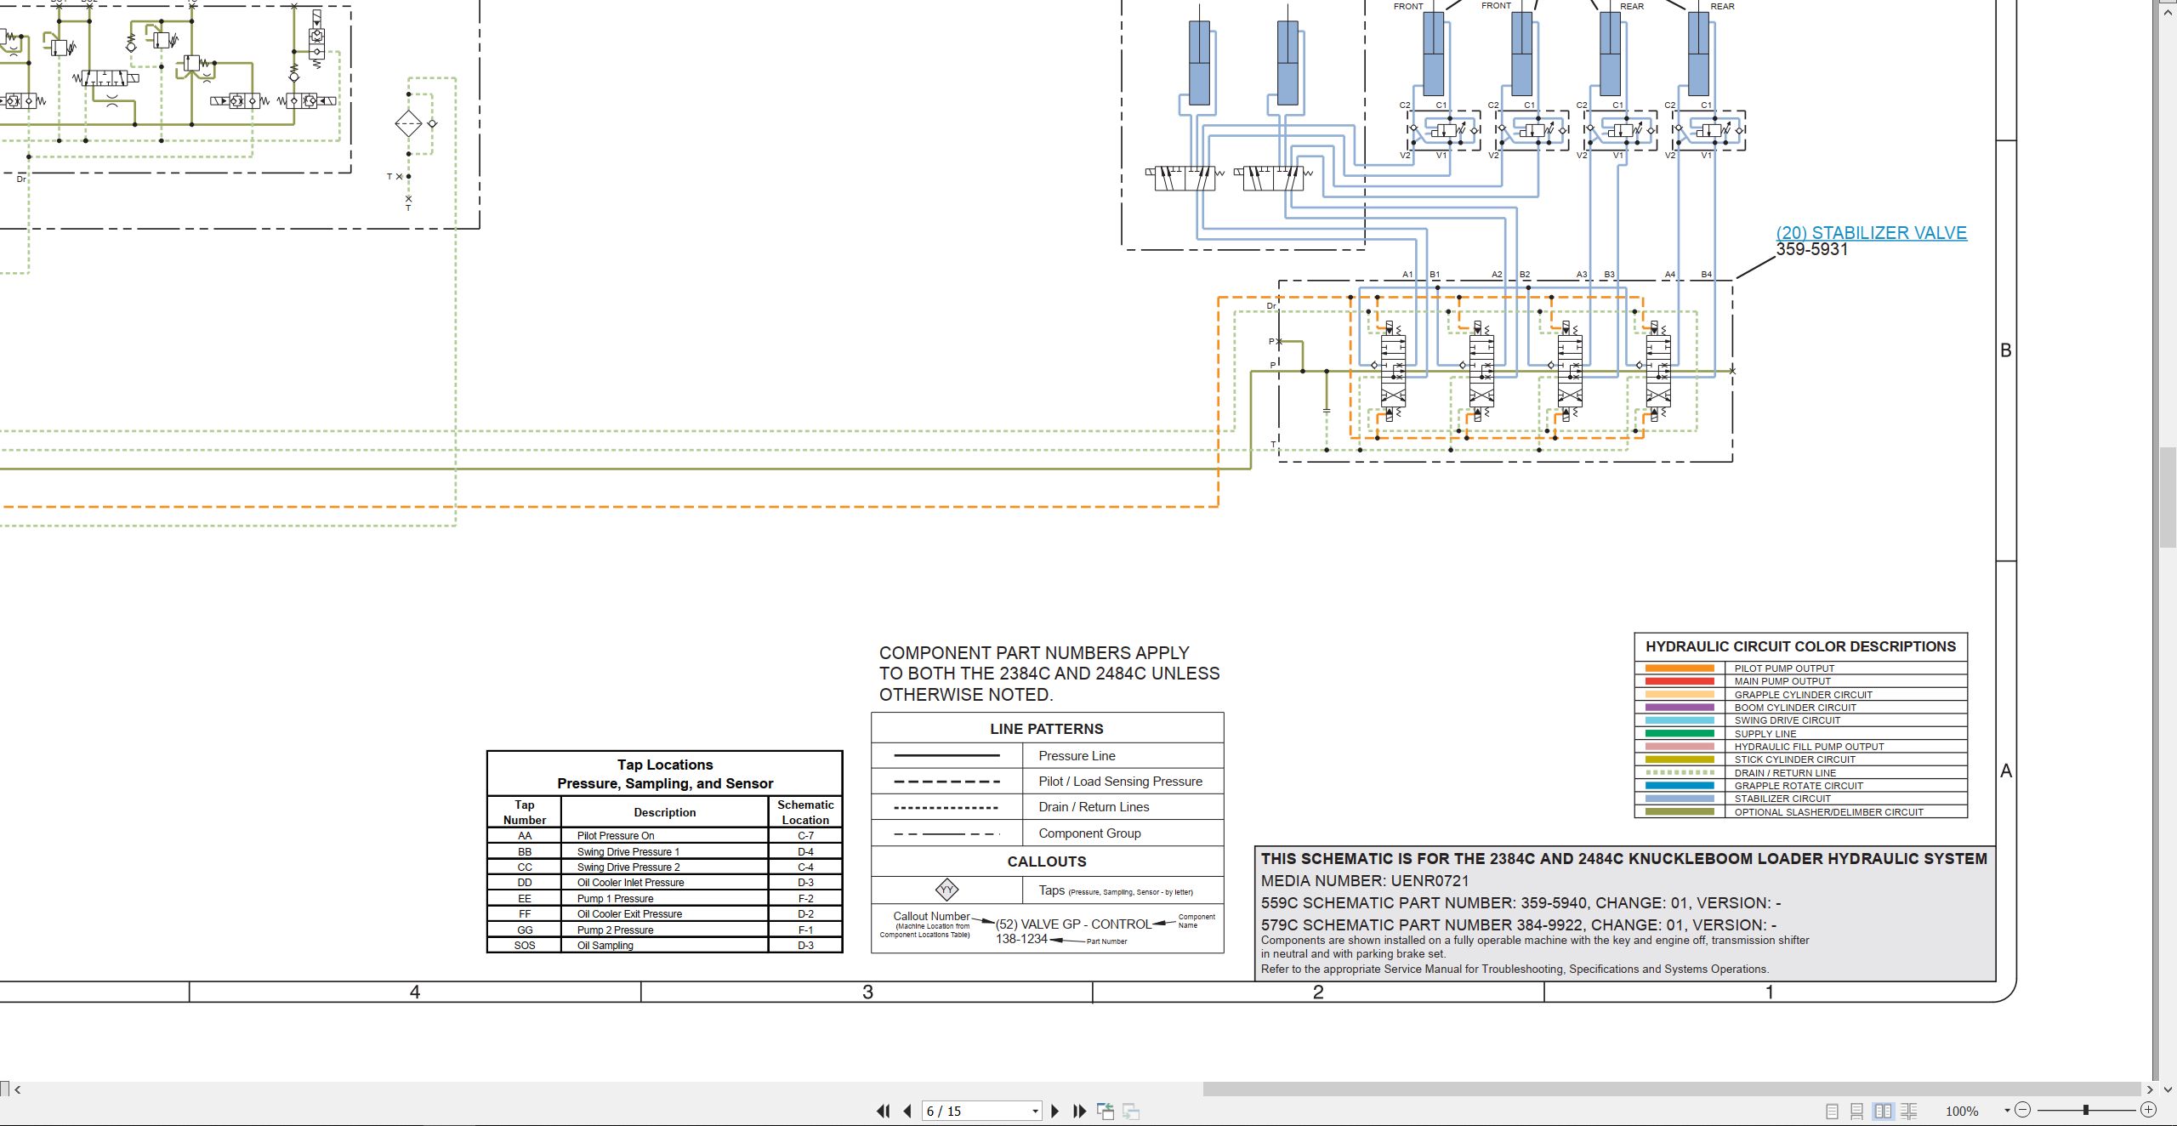Click the Pilot Pump Output orange swatch
Viewport: 2177px width, 1126px height.
pos(1680,668)
